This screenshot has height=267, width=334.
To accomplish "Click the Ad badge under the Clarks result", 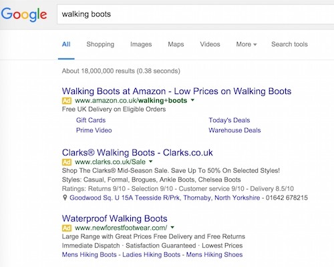I will [x=67, y=162].
